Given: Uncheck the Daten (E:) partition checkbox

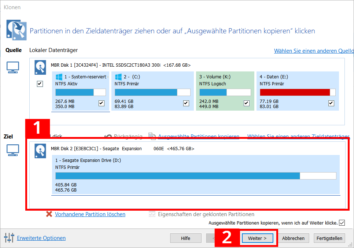Looking at the screenshot, I should (331, 103).
